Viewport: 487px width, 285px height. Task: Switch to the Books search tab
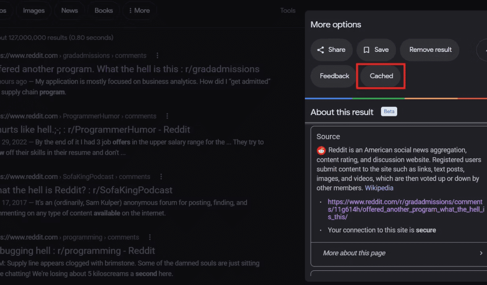pos(103,10)
